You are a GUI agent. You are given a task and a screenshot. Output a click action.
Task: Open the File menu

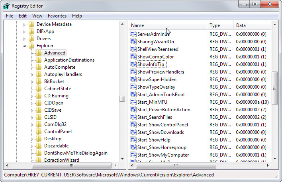(x=10, y=16)
